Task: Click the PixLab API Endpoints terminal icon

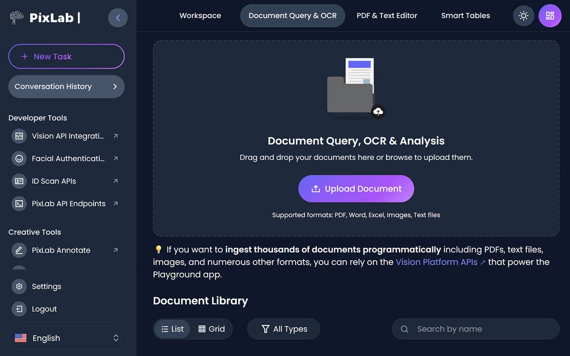Action: (19, 203)
